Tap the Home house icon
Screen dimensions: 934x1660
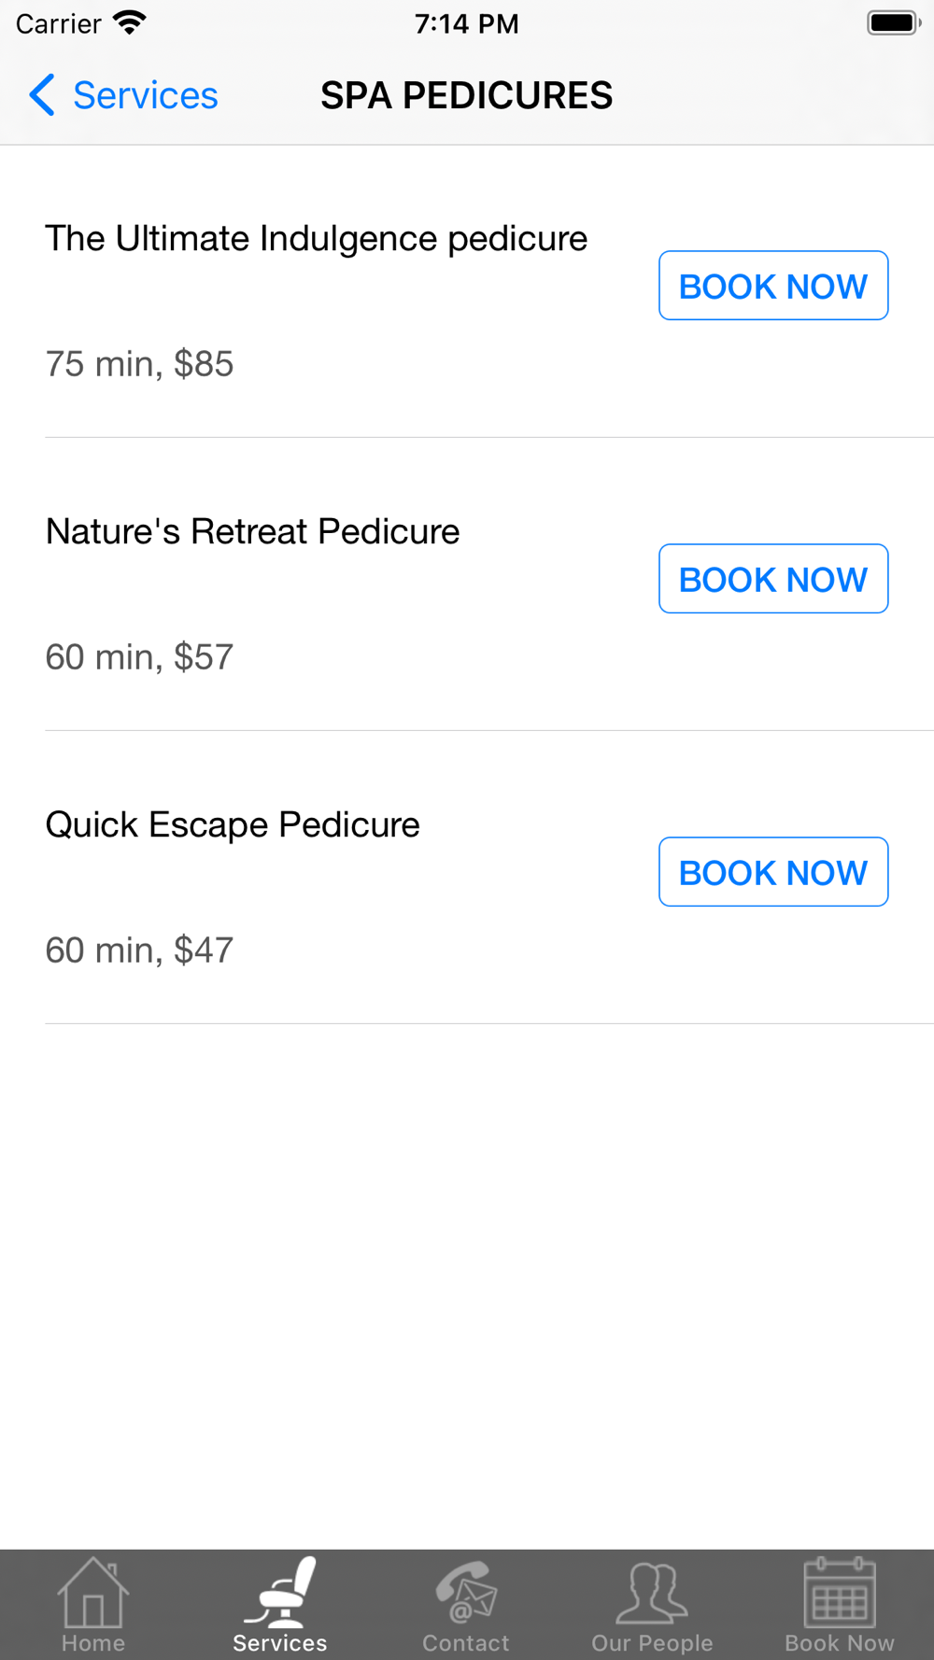(x=92, y=1593)
